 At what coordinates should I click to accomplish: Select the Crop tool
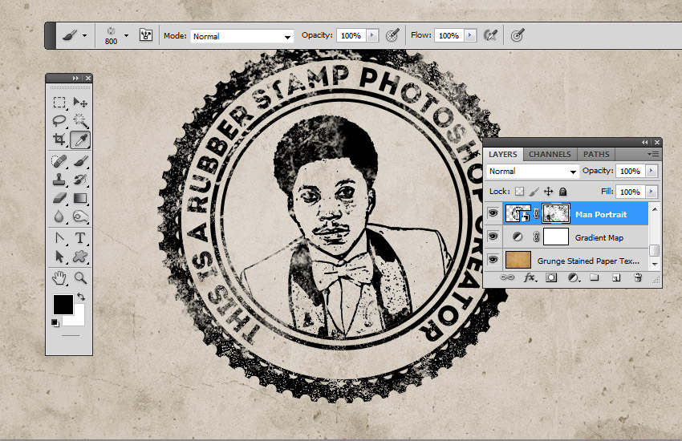click(59, 140)
